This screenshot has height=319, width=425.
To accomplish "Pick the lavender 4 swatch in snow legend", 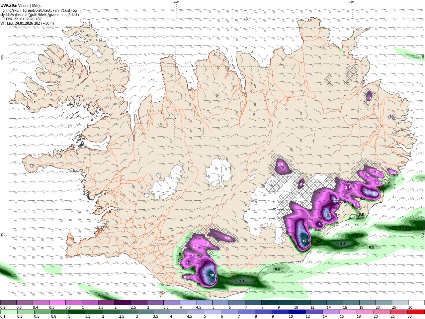I will pos(188,303).
